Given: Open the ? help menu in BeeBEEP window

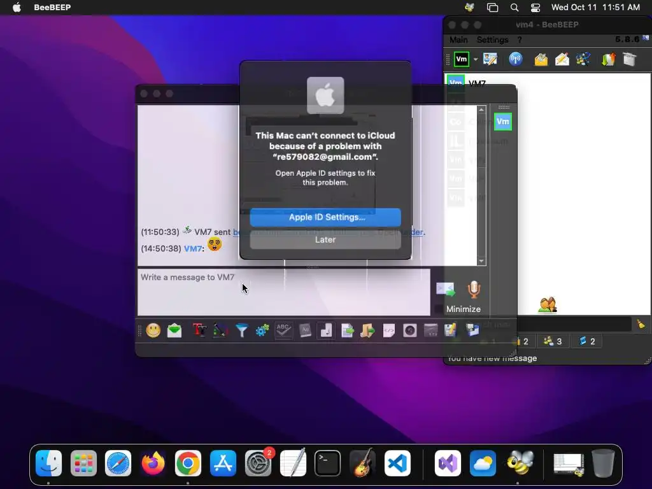Looking at the screenshot, I should [520, 40].
